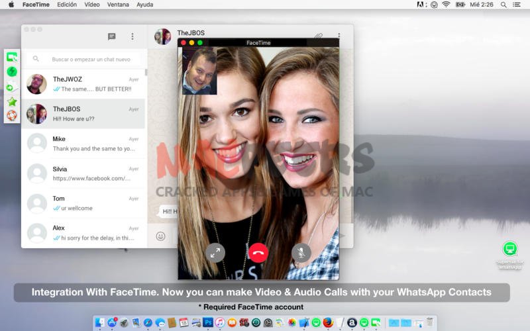Open the emoji picker smiley icon
530x331 pixels.
click(x=160, y=236)
